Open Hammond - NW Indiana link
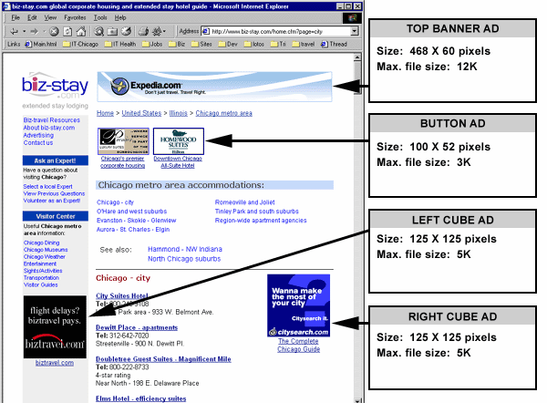547x403 pixels. pyautogui.click(x=185, y=249)
